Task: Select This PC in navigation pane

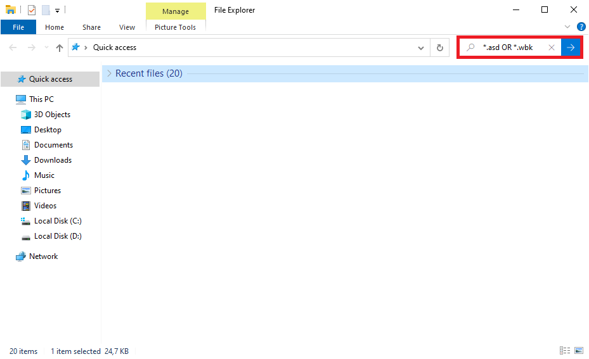Action: [x=41, y=99]
